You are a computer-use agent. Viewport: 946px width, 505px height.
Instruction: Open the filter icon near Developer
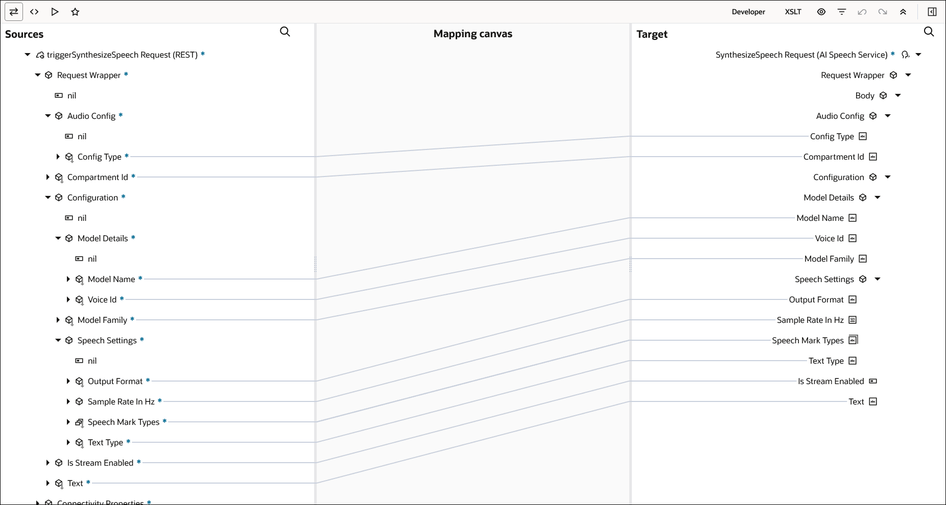(x=842, y=12)
